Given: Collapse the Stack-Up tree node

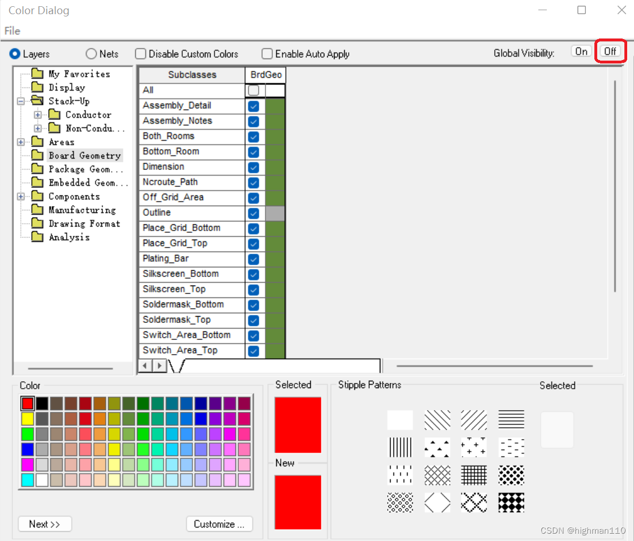Looking at the screenshot, I should coord(20,101).
